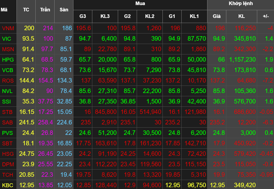Select the Sàn floor price header
Viewport: 274px width, 189px height.
click(64, 10)
